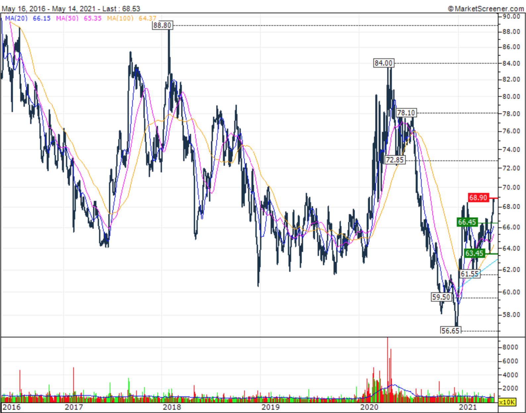Click the 80.00 price axis tick
Viewport: 526px width, 413px height.
[511, 96]
